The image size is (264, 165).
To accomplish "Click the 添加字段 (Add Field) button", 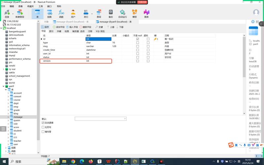I will tap(59, 27).
